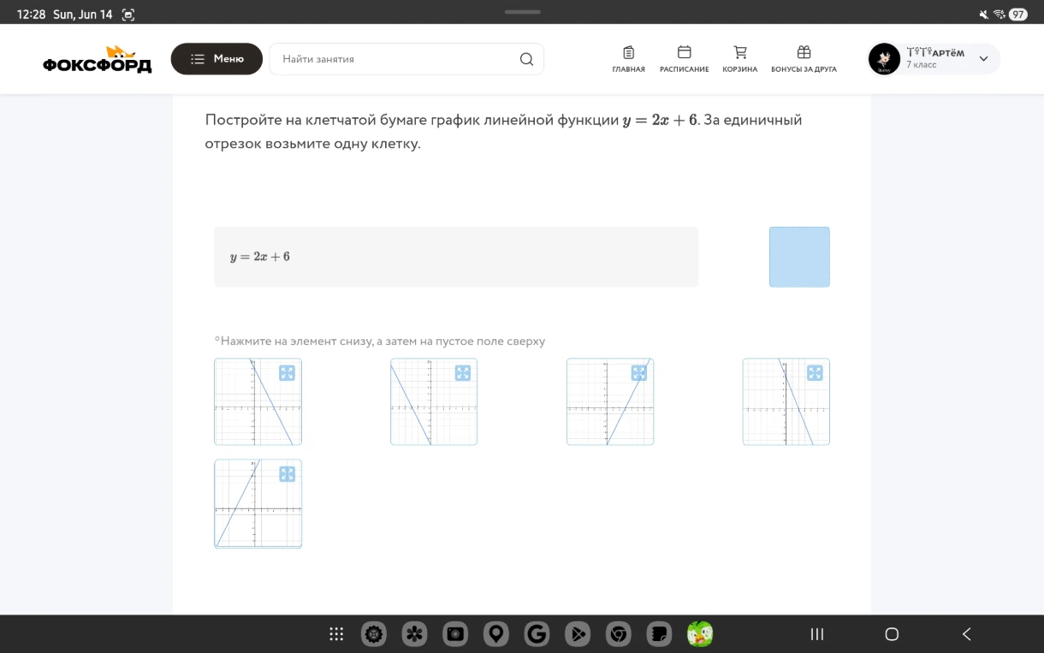The width and height of the screenshot is (1044, 653).
Task: Enlarge the third graph with expand icon
Action: (x=639, y=372)
